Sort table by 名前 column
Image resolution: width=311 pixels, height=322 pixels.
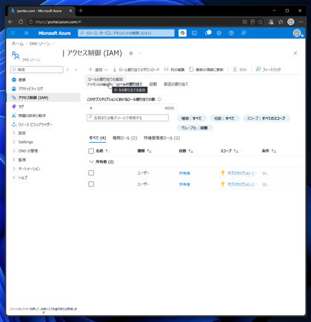coord(103,151)
